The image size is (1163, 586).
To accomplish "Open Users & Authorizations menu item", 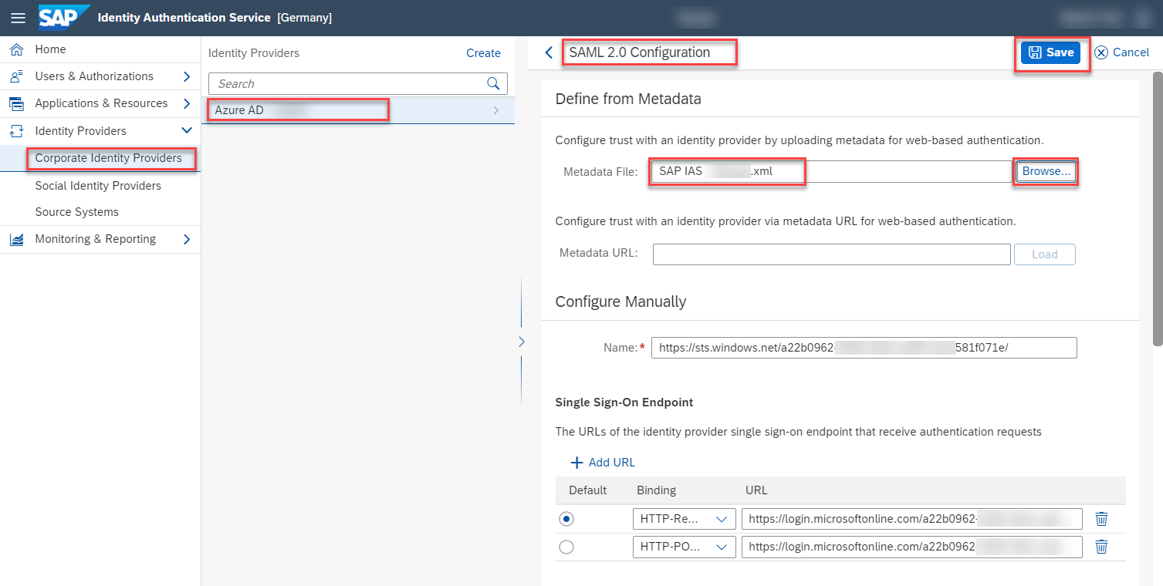I will (x=94, y=76).
